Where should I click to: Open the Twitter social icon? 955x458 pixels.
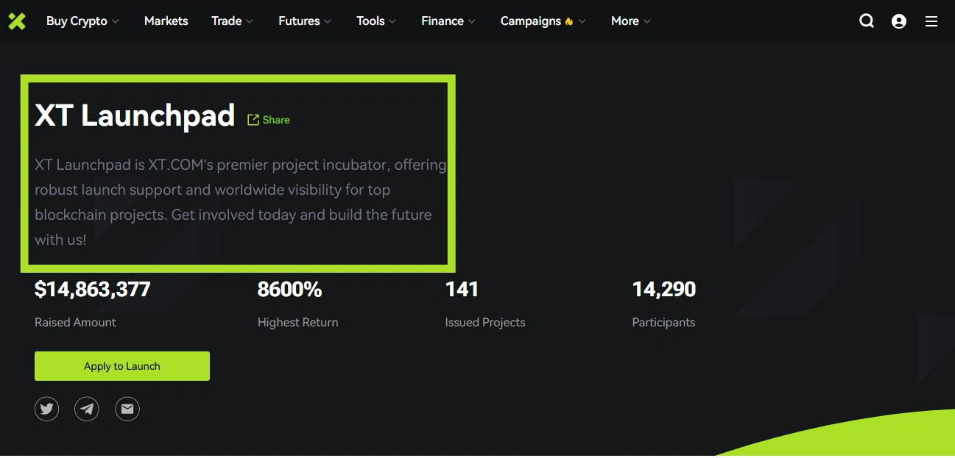[x=47, y=409]
